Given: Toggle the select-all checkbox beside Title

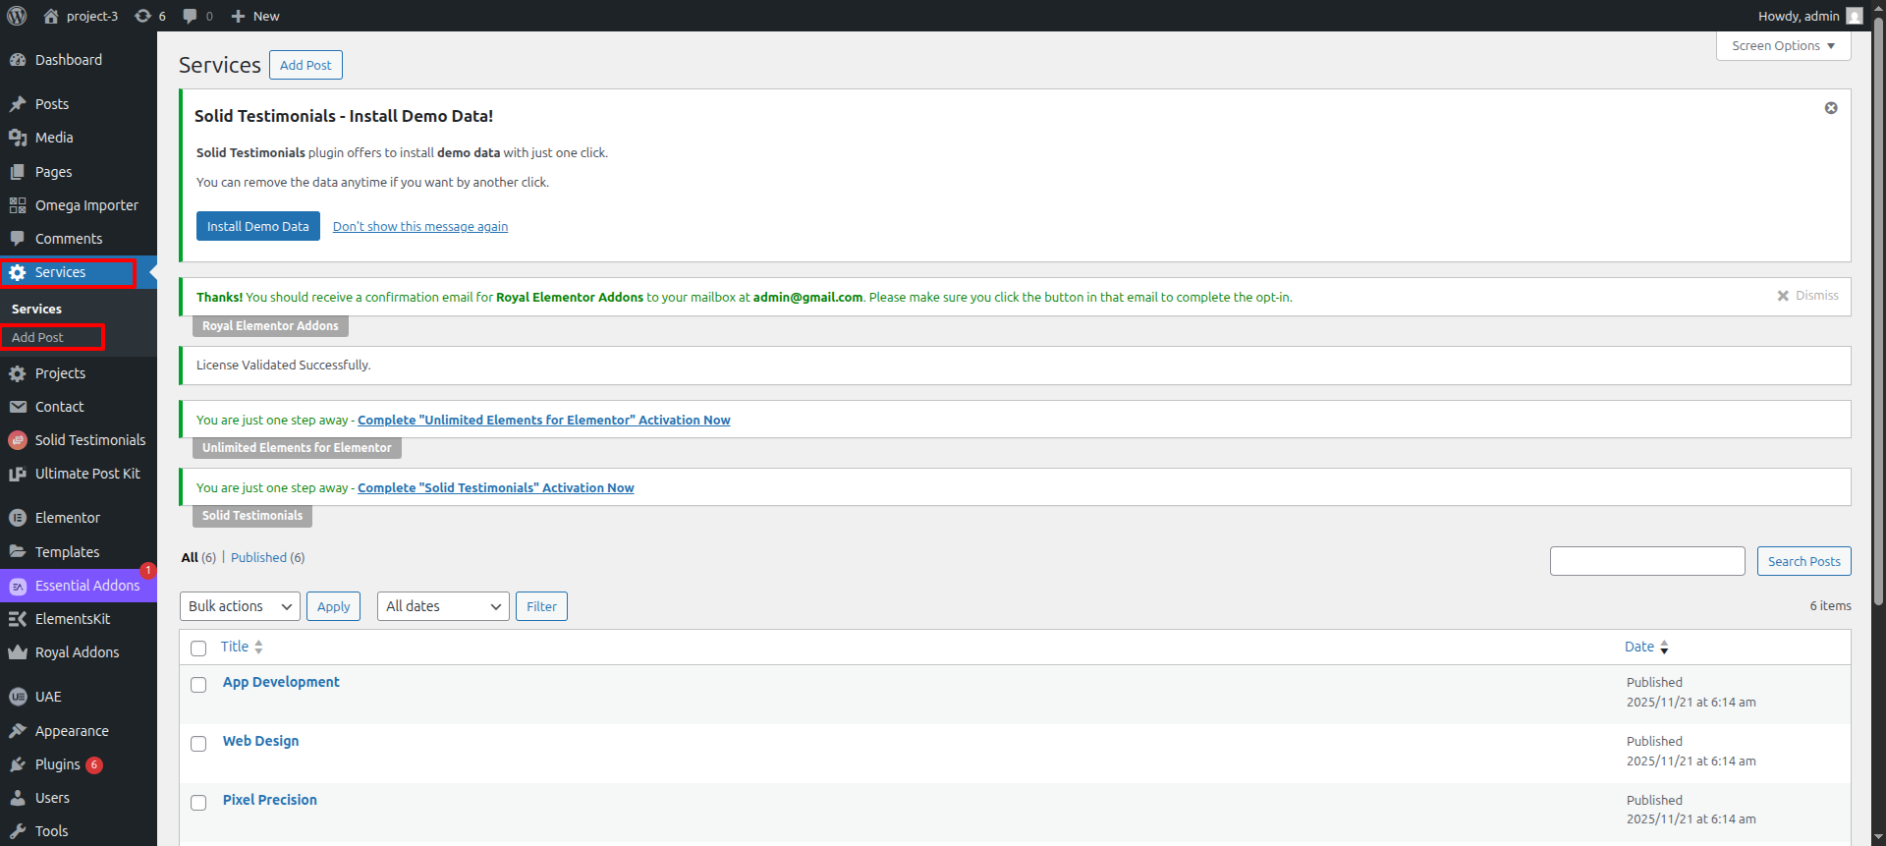Looking at the screenshot, I should 198,649.
